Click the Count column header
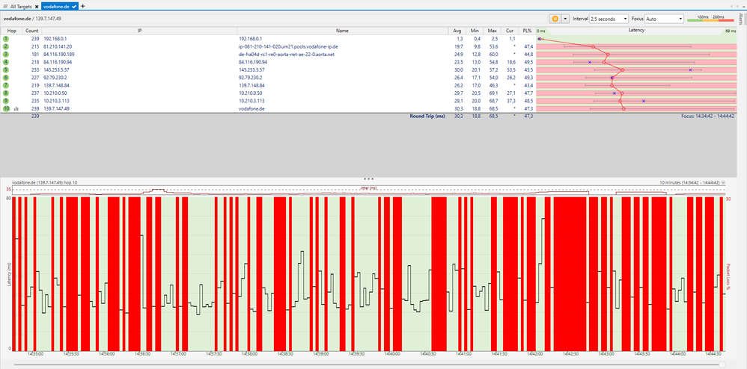The height and width of the screenshot is (369, 747). 32,31
